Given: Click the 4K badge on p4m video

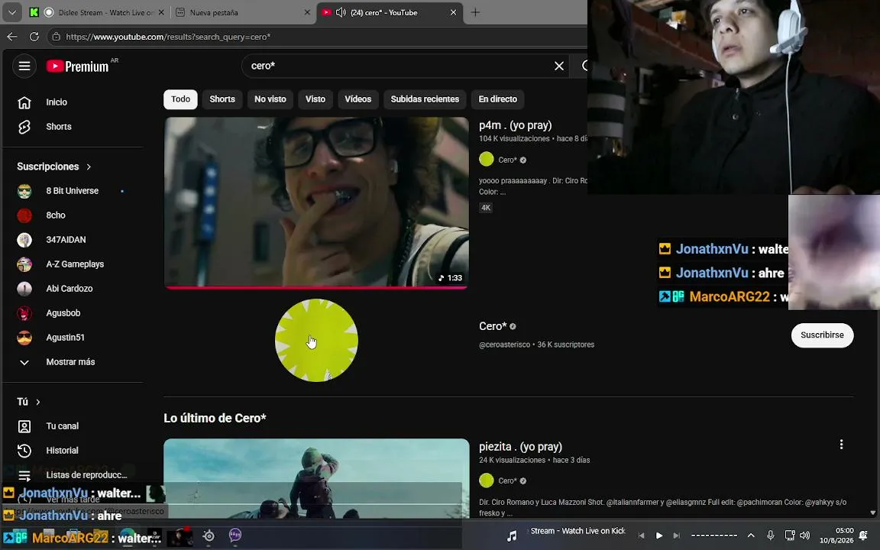Looking at the screenshot, I should click(x=486, y=208).
